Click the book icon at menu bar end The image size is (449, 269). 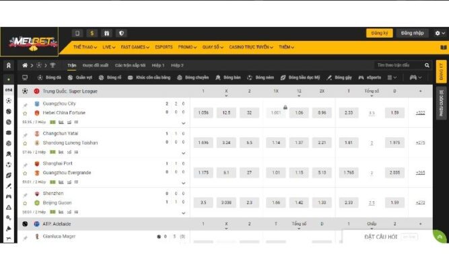coord(443,47)
